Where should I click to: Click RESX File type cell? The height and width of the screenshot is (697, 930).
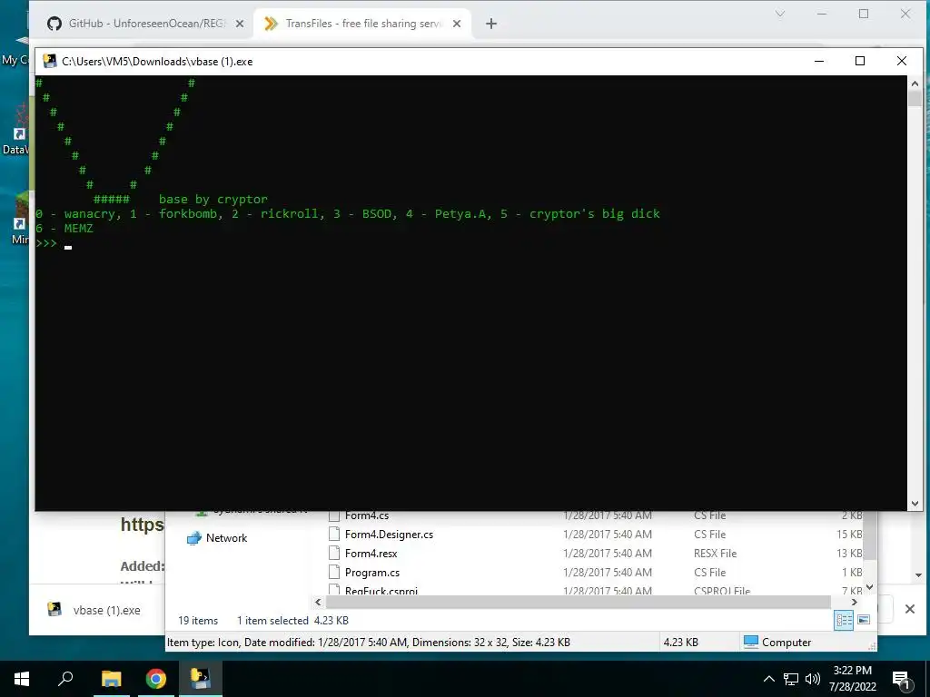[716, 554]
